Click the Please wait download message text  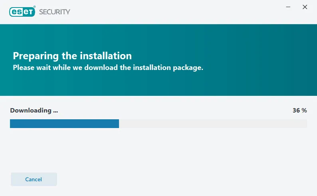(108, 68)
